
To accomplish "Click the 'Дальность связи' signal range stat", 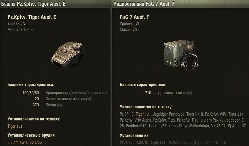I will pos(175,93).
